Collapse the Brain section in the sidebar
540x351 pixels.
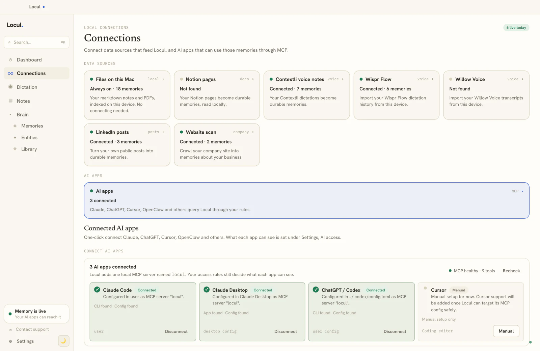pos(10,114)
